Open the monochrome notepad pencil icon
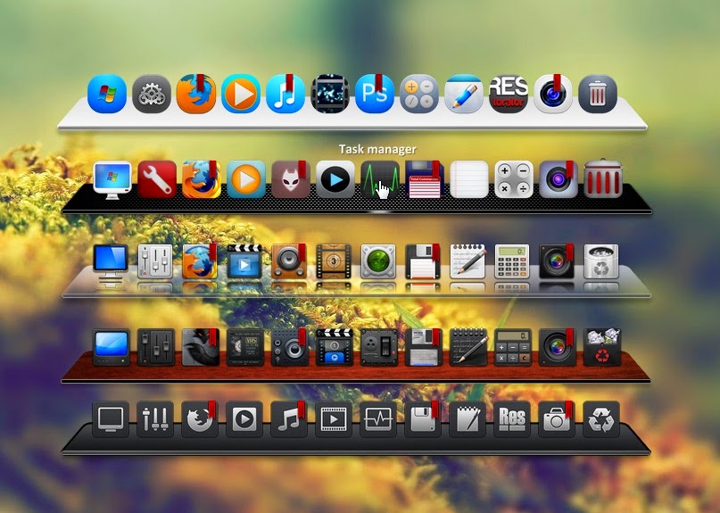Image resolution: width=720 pixels, height=513 pixels. (x=468, y=418)
